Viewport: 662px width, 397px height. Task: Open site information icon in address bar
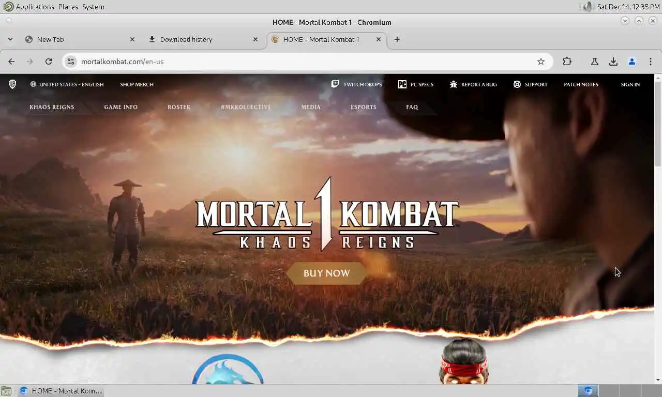pyautogui.click(x=71, y=62)
